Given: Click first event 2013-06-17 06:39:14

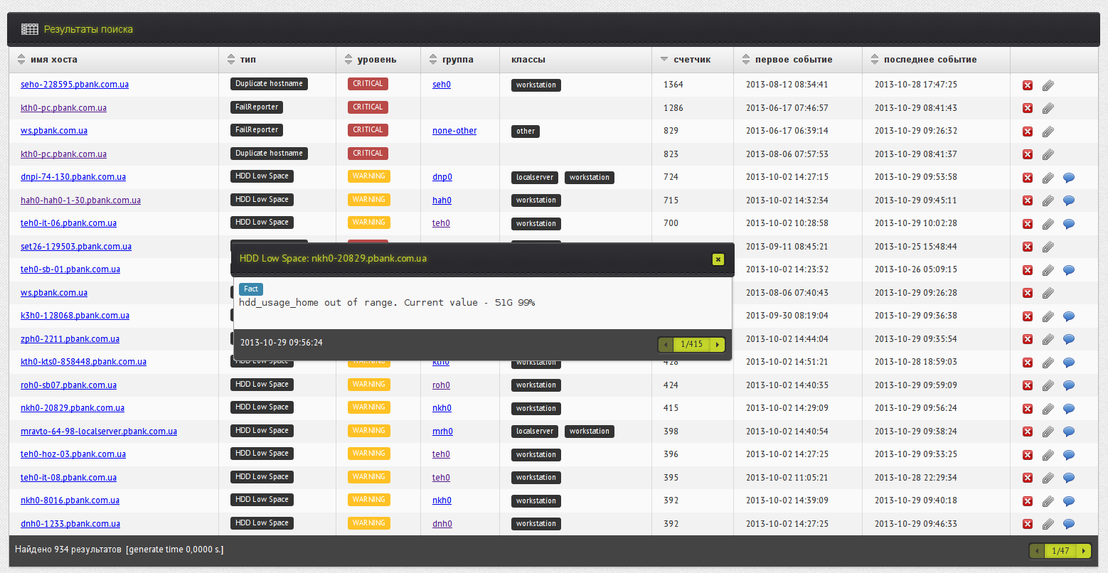Looking at the screenshot, I should coord(787,131).
